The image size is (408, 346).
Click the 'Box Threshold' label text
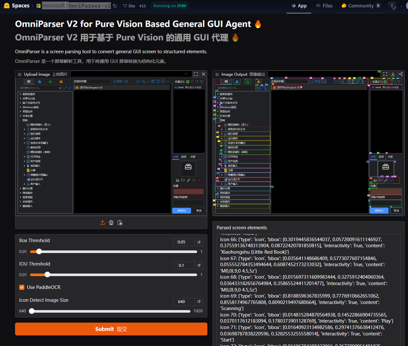click(x=35, y=241)
